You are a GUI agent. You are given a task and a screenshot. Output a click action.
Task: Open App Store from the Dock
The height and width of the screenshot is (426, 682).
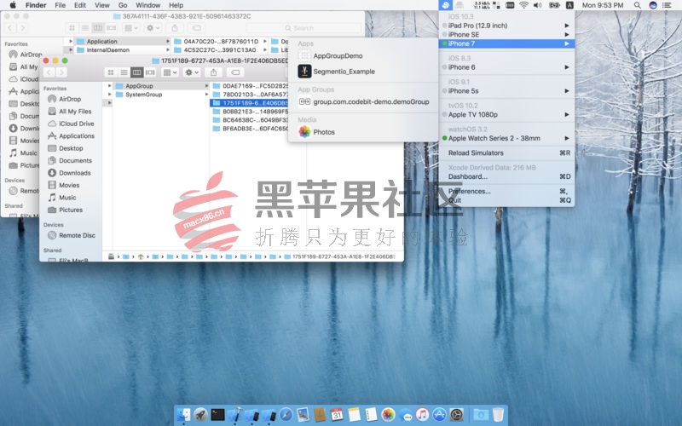[x=439, y=414]
